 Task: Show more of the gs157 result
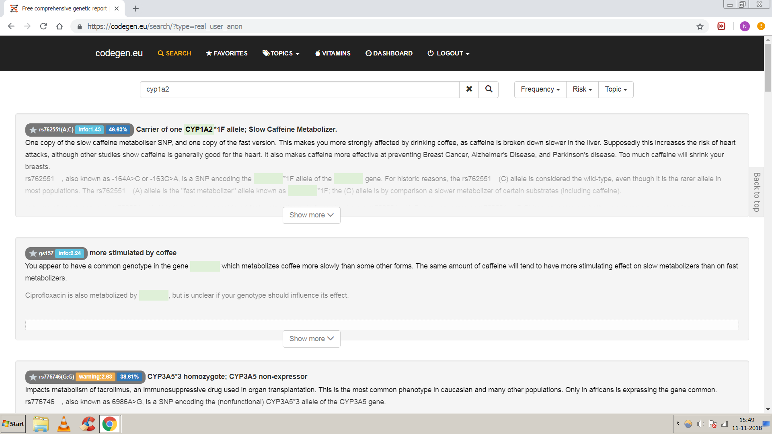312,339
